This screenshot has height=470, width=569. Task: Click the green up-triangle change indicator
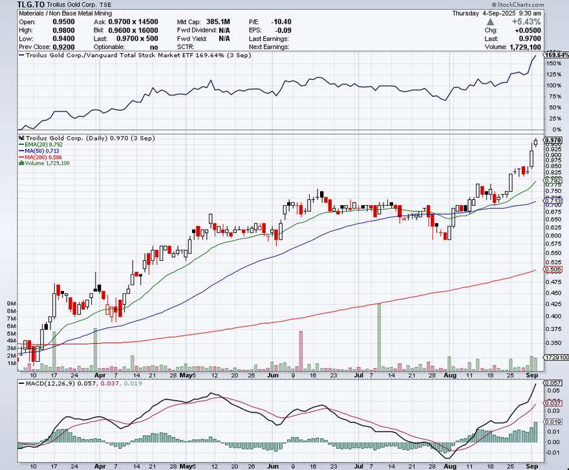tap(490, 22)
